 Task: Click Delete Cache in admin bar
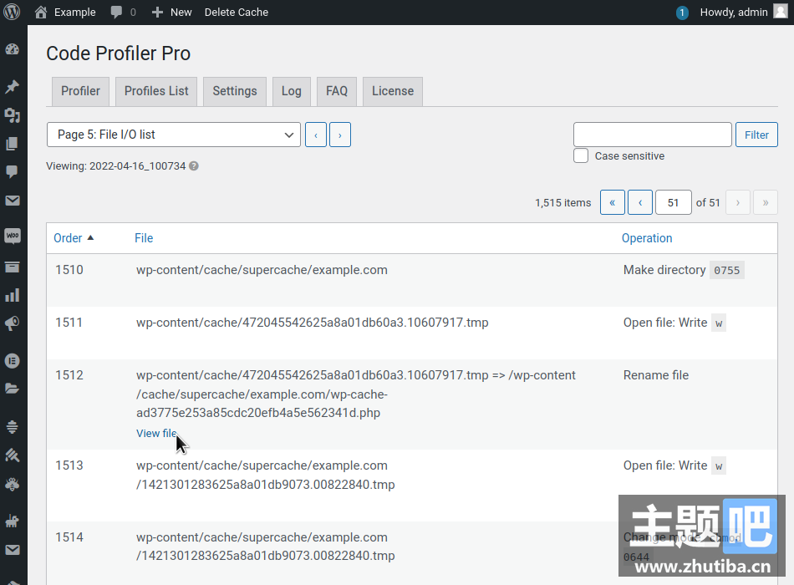237,13
